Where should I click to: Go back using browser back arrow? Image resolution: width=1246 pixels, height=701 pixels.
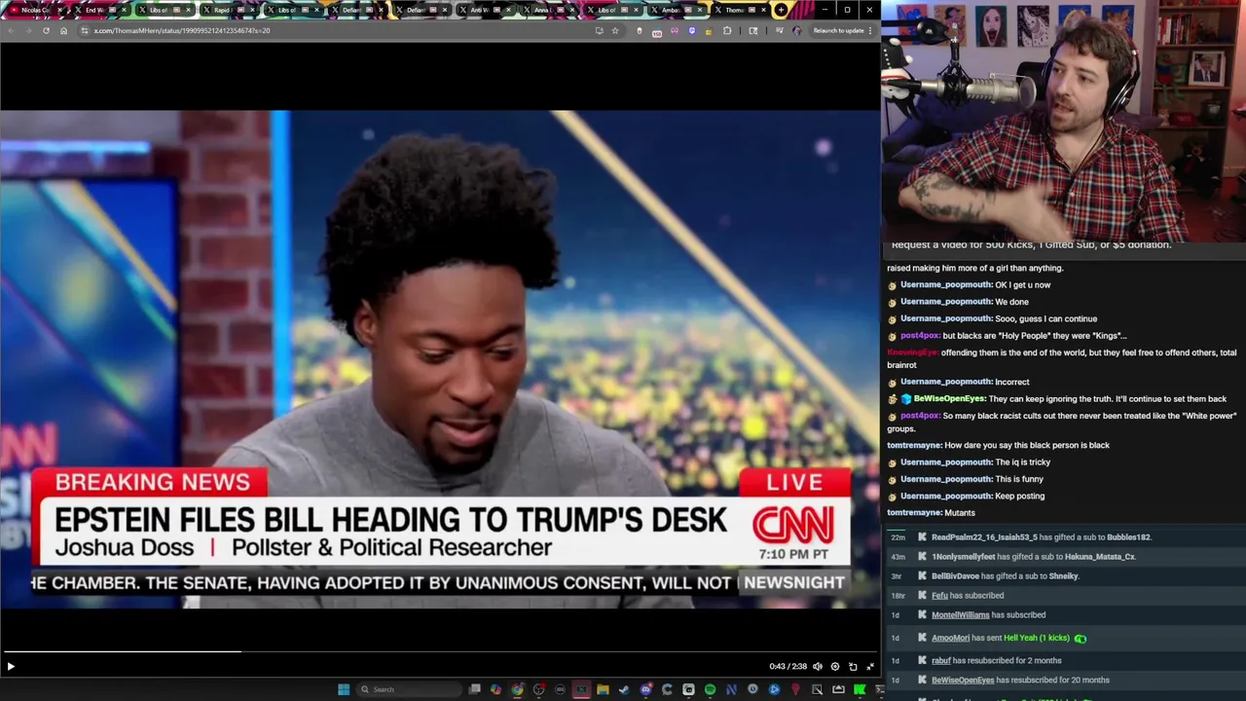[11, 30]
